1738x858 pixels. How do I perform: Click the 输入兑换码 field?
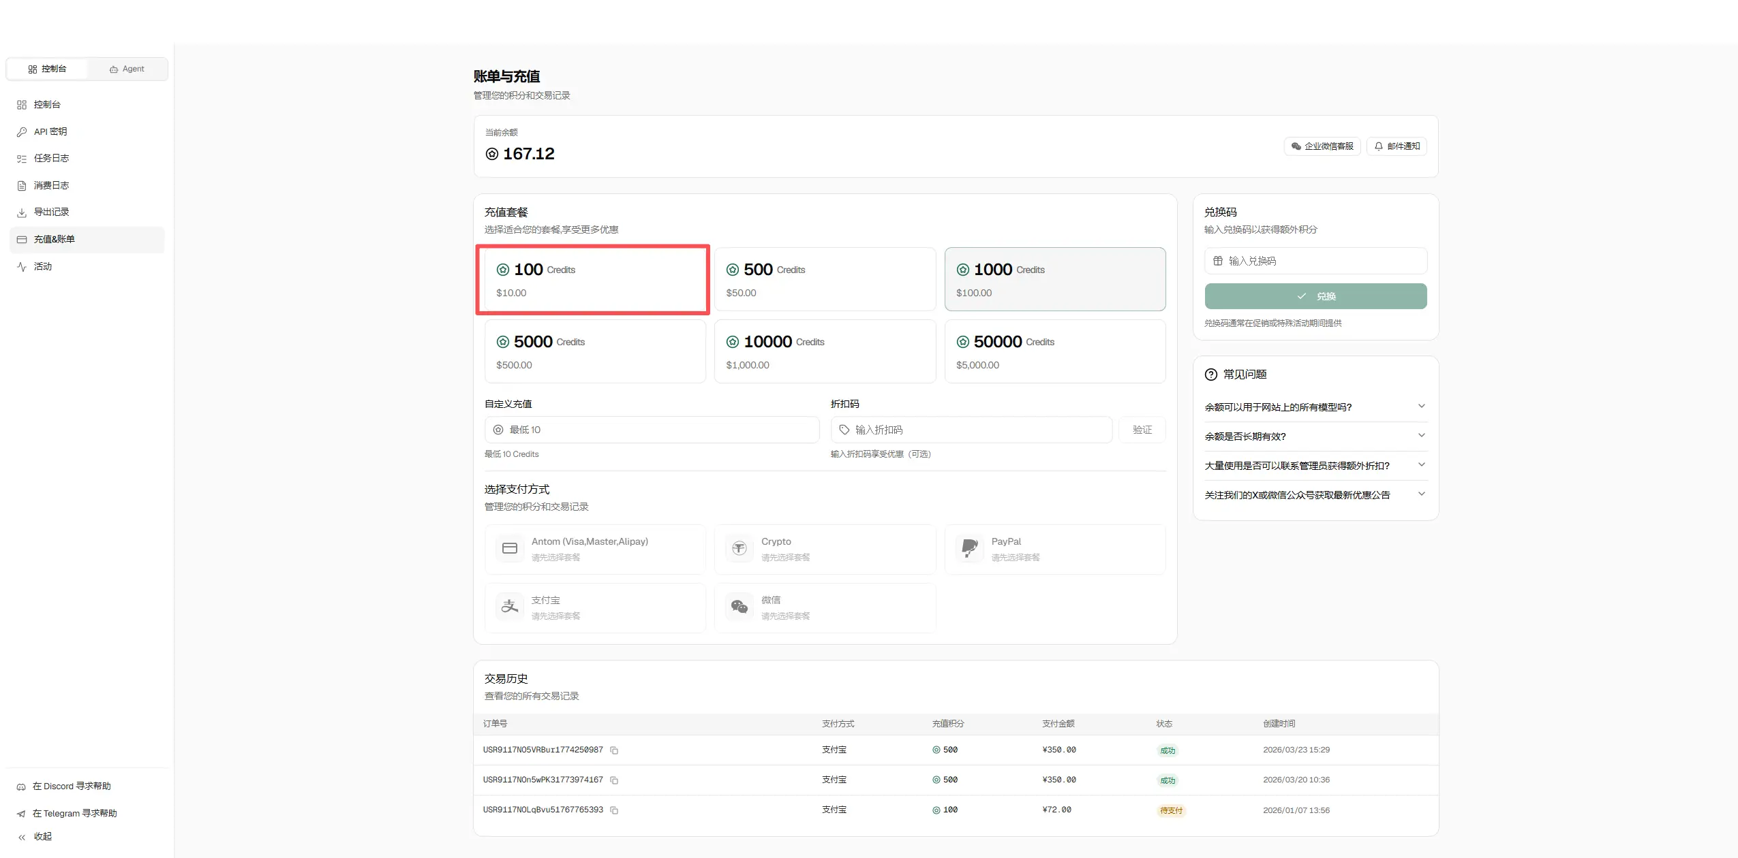[x=1315, y=261]
